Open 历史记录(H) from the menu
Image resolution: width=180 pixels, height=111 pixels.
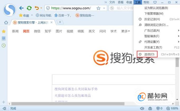(x=157, y=19)
